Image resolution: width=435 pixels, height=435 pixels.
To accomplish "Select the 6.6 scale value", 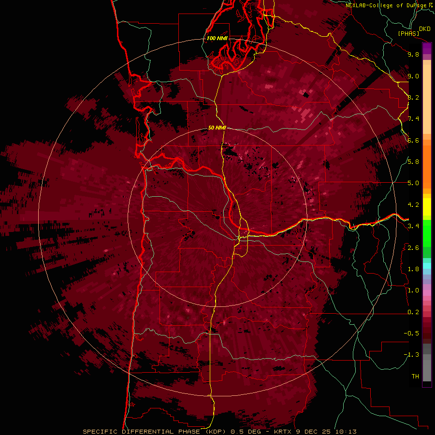I will coord(413,140).
